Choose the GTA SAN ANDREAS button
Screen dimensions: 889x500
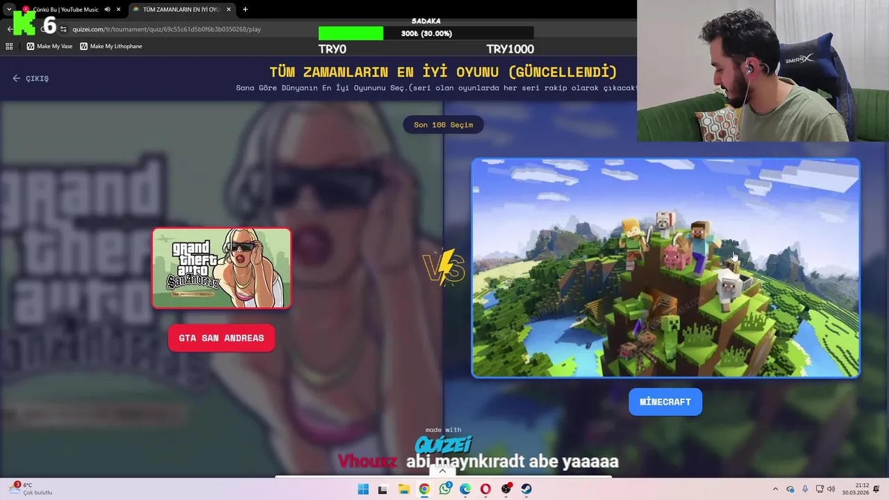click(222, 338)
